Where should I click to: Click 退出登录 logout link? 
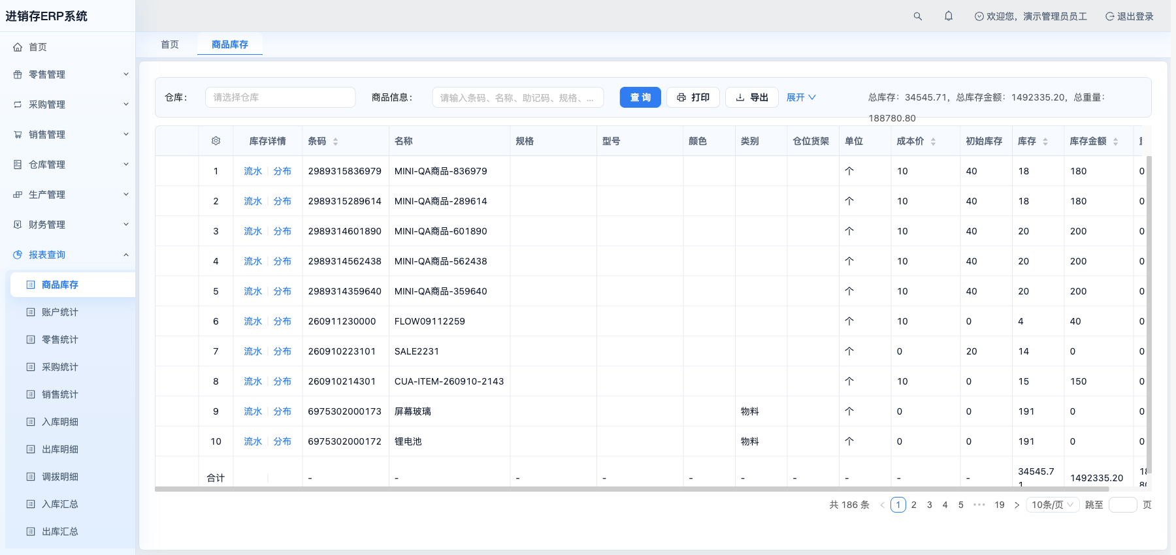[1130, 16]
